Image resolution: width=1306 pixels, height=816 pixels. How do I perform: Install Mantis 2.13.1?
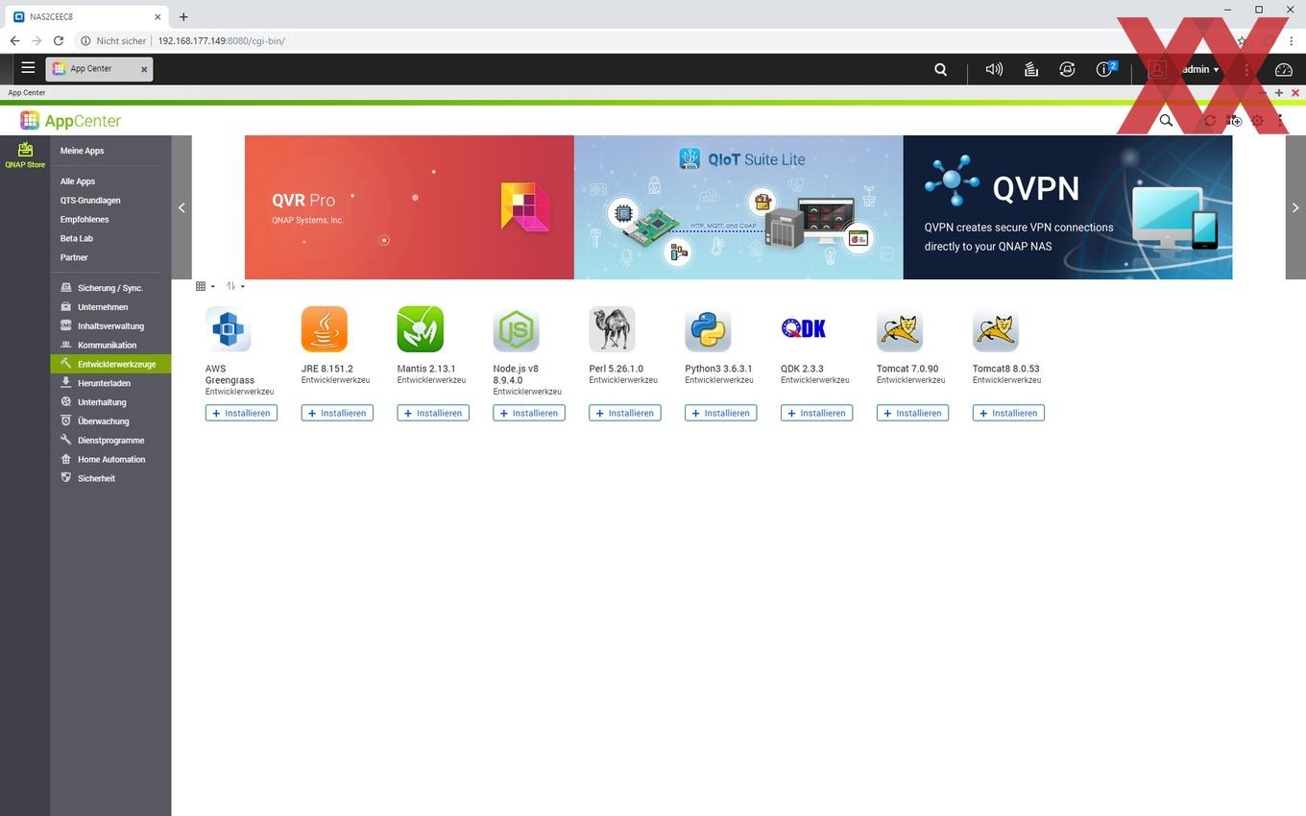(433, 413)
